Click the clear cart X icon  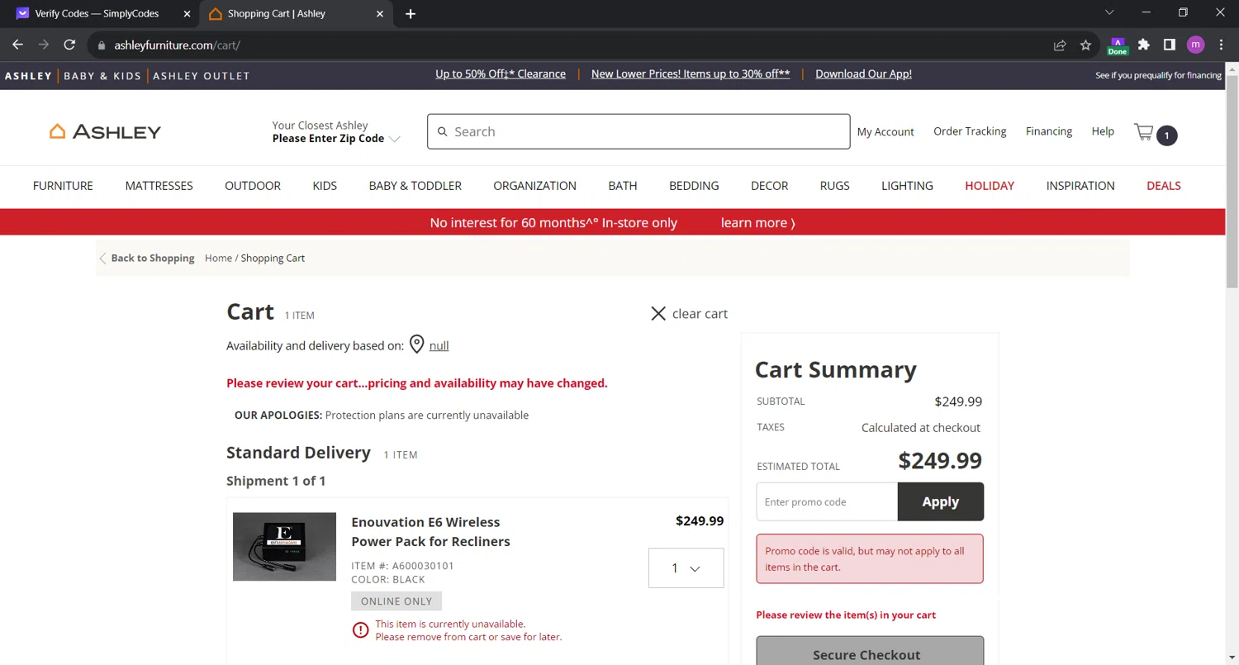tap(658, 313)
